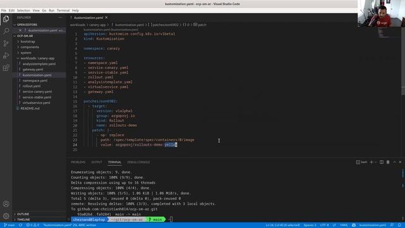Open the Help menu
The height and width of the screenshot is (228, 405).
pyautogui.click(x=75, y=10)
